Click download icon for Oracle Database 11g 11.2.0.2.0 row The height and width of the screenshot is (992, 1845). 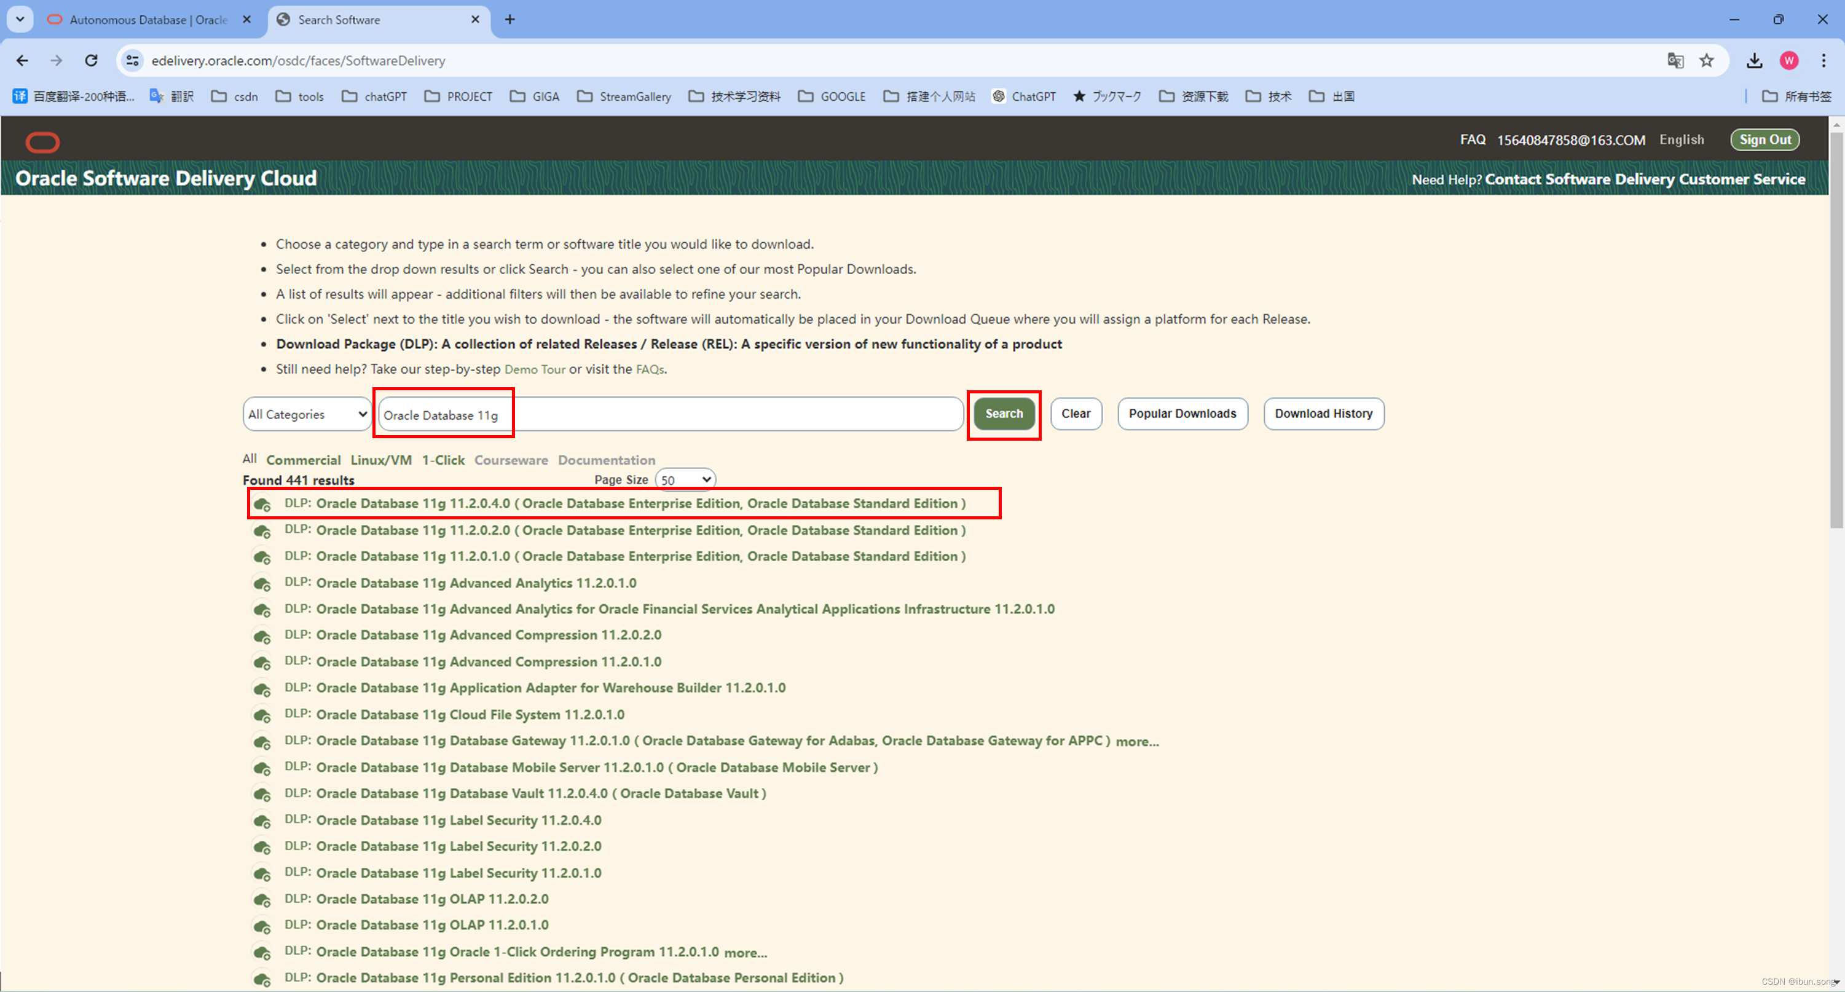[x=262, y=532]
